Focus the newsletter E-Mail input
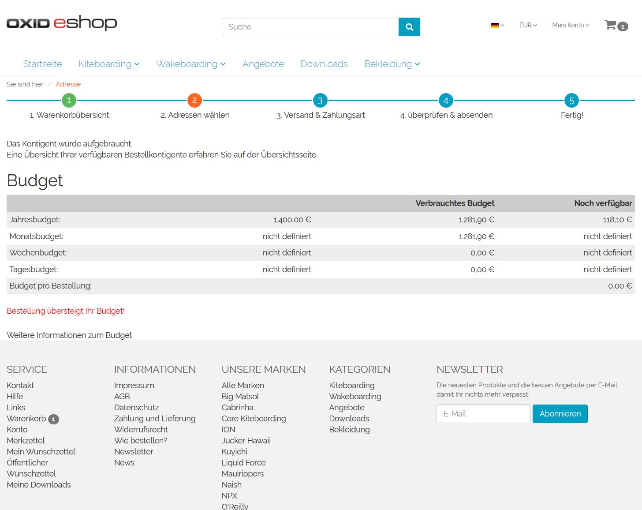The height and width of the screenshot is (510, 642). [483, 414]
